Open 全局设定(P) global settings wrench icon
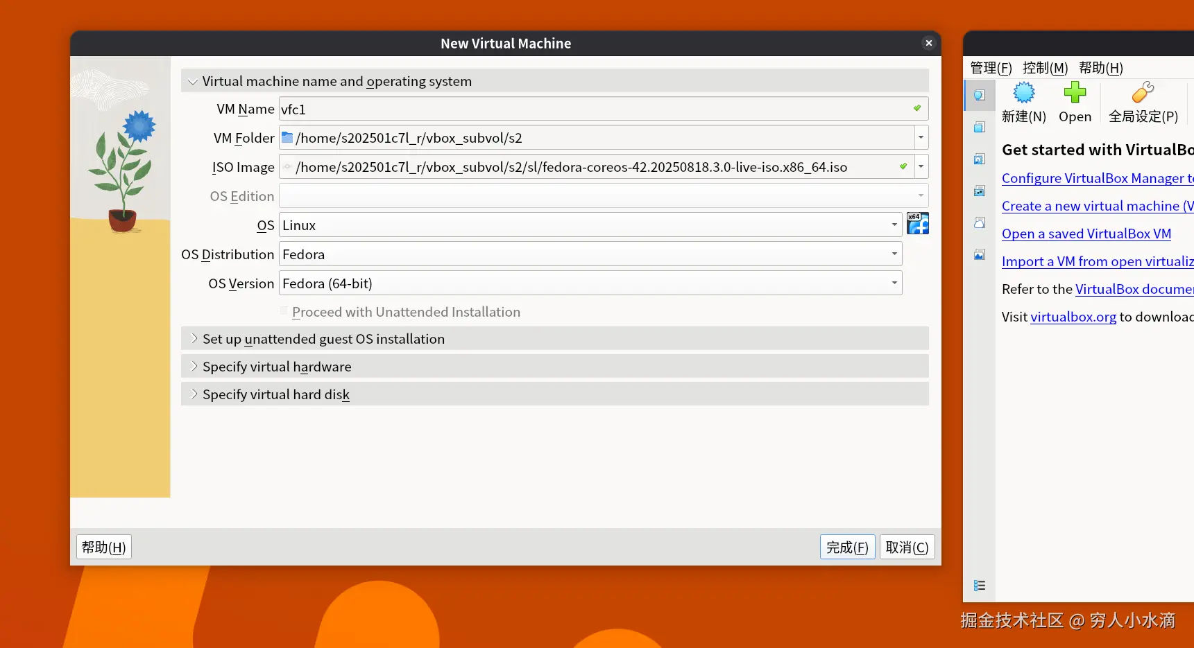1194x648 pixels. 1143,93
